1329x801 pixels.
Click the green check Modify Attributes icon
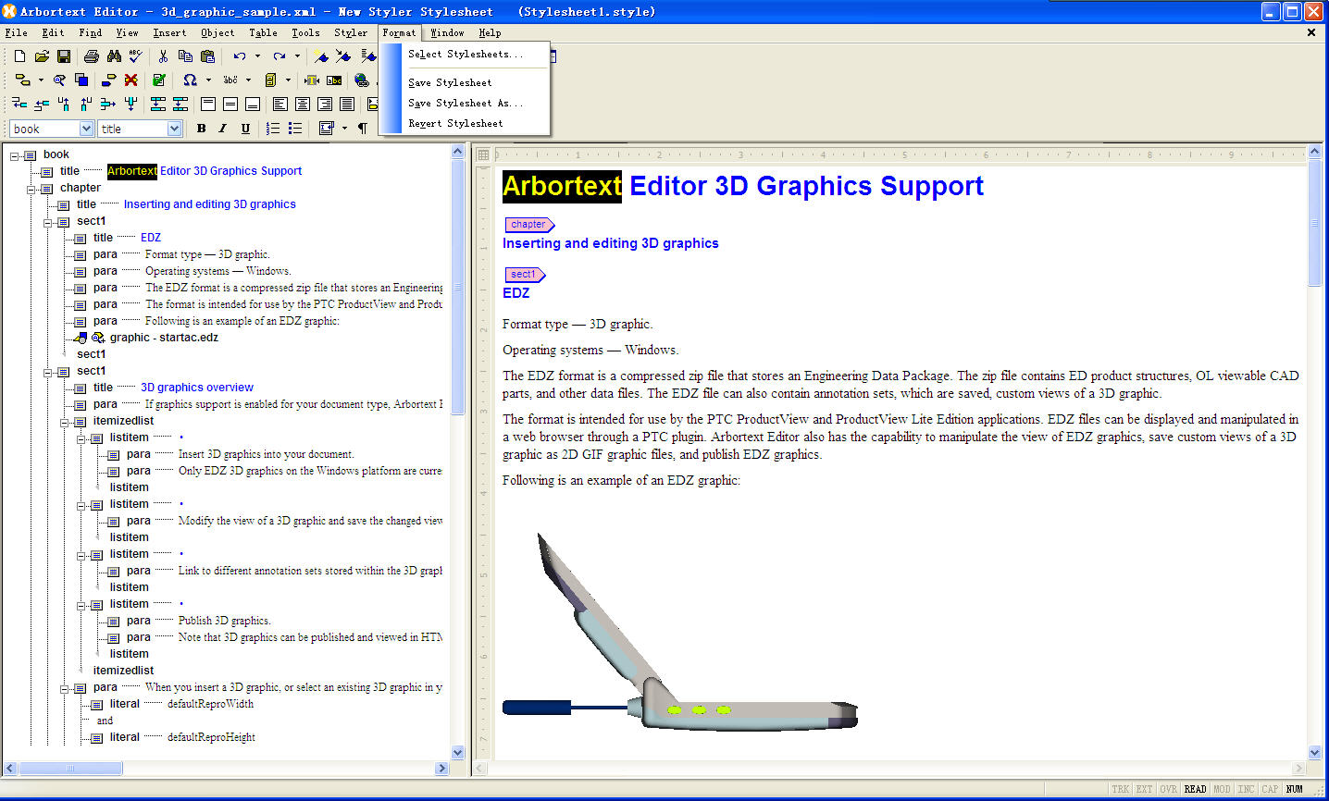(x=159, y=80)
